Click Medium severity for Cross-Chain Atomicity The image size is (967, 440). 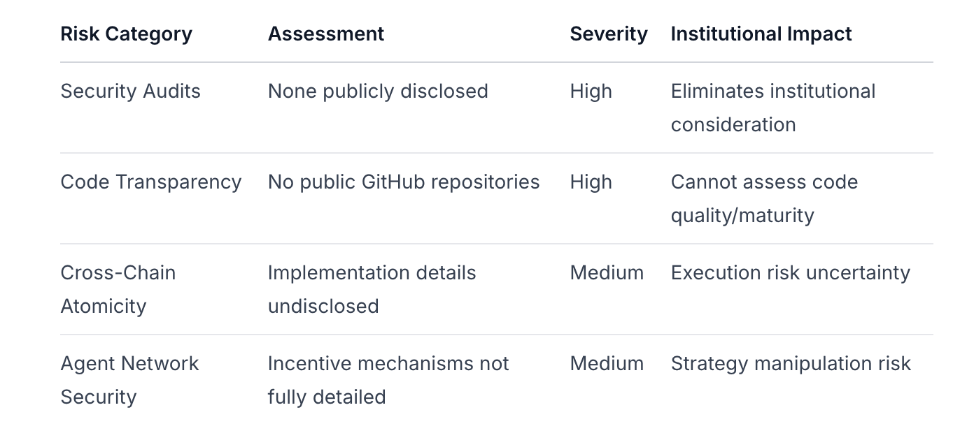[607, 272]
